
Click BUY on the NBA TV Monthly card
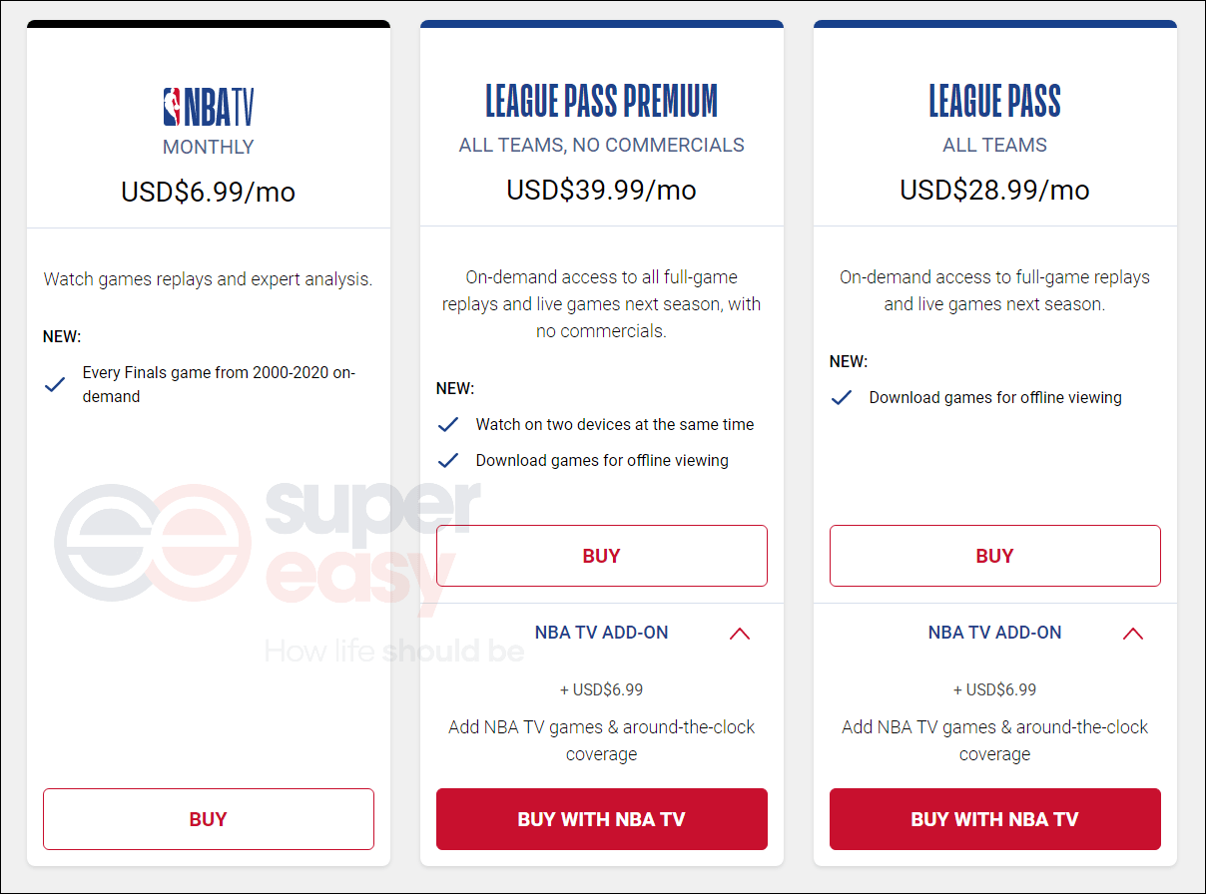208,818
